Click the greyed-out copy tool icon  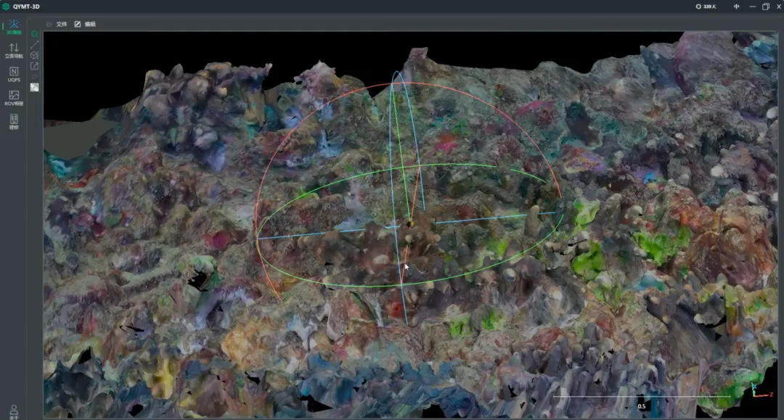[x=35, y=76]
